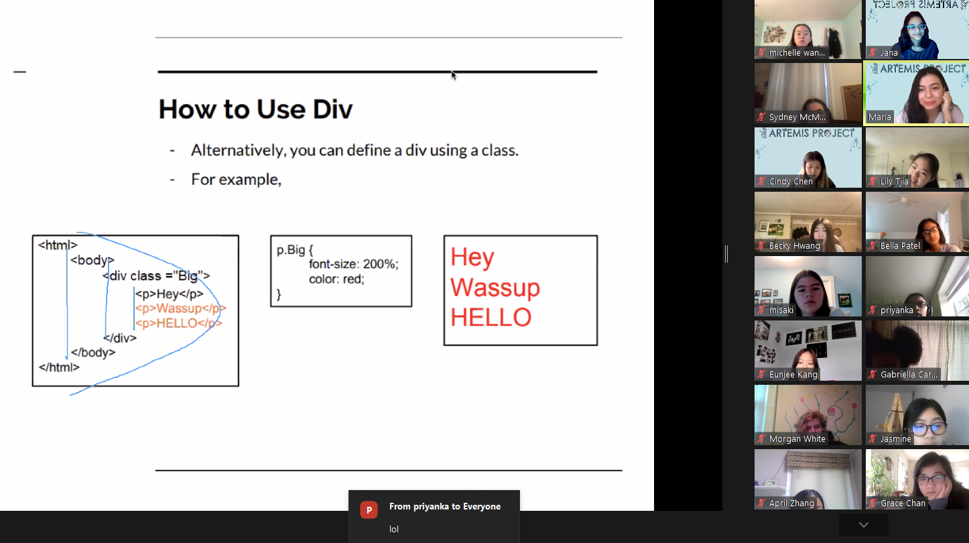The height and width of the screenshot is (543, 969).
Task: Click muted mic icon beside Eunjee Kang
Action: point(762,374)
